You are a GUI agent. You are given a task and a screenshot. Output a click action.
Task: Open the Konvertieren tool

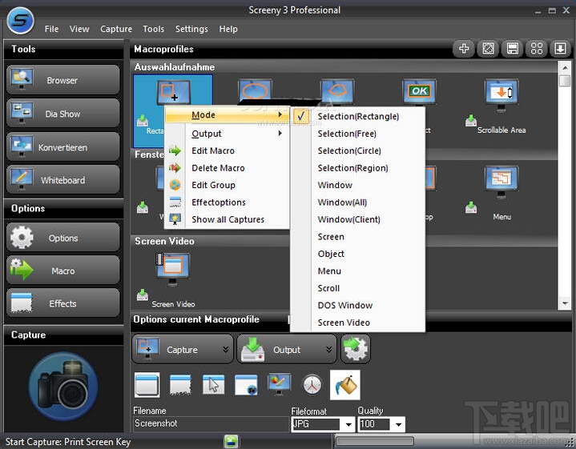pos(63,146)
